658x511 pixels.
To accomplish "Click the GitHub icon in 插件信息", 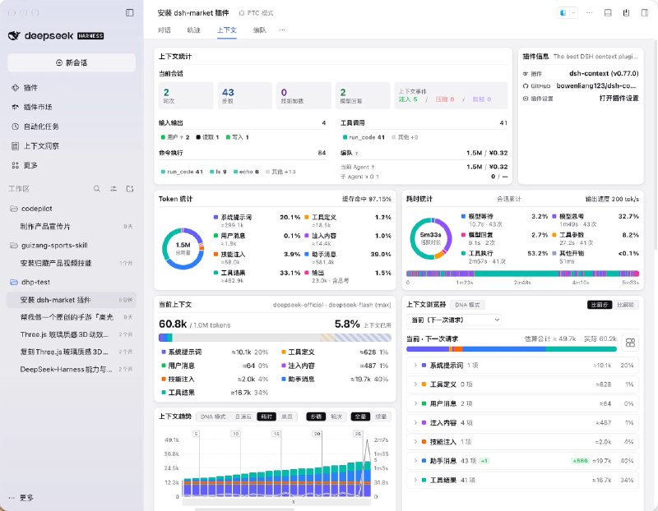I will [x=526, y=86].
